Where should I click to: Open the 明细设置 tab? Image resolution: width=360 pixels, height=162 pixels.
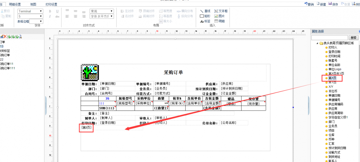[x=15, y=4]
